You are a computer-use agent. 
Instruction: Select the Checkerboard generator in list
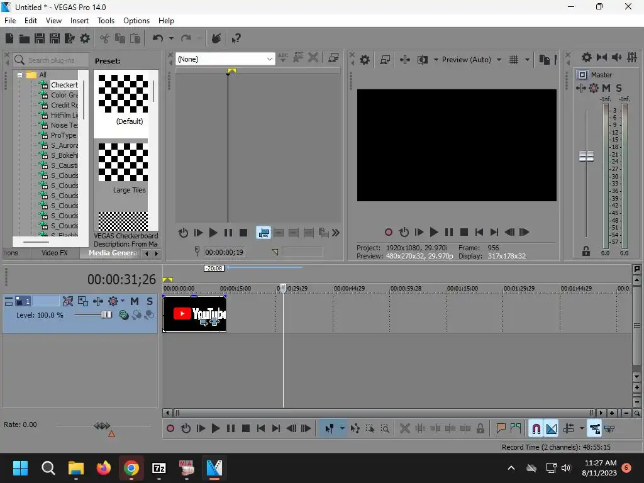[64, 85]
